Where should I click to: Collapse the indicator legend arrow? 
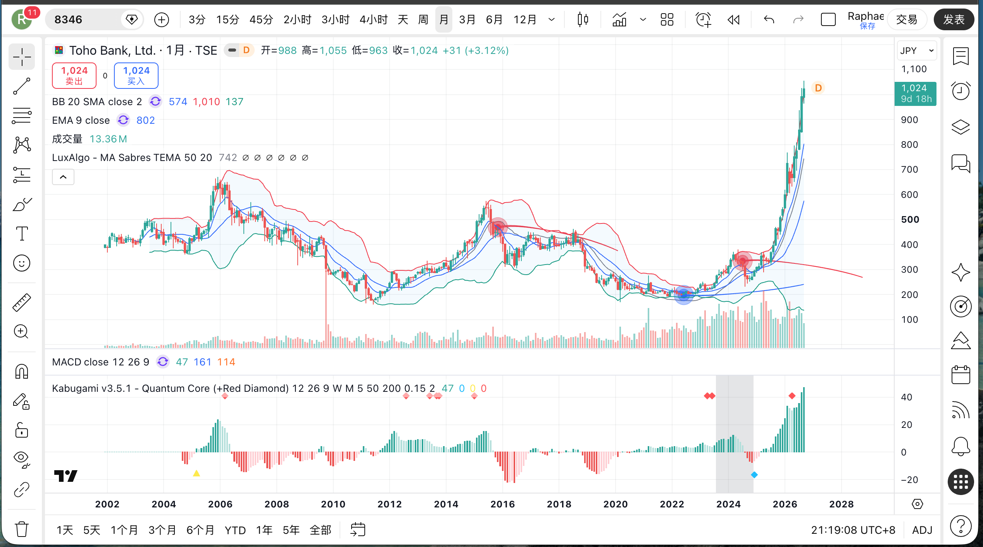(63, 177)
